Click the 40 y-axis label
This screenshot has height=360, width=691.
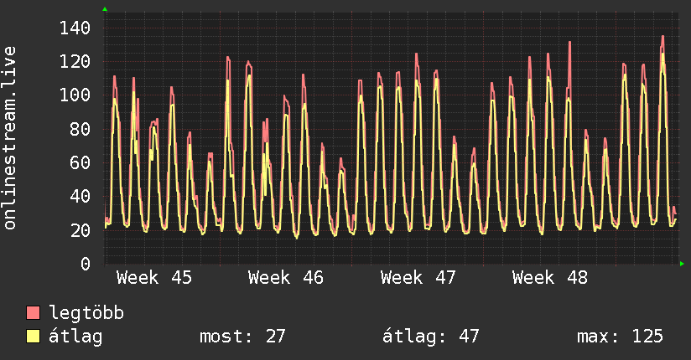(81, 196)
